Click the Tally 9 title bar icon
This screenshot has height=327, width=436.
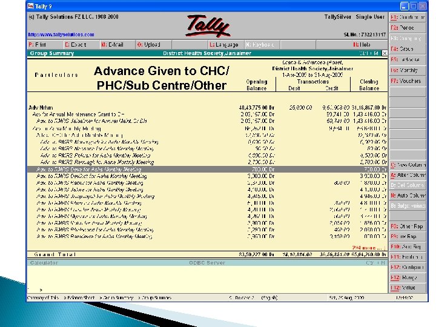pos(30,6)
